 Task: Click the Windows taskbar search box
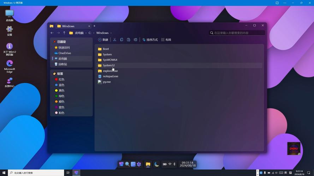tap(36, 172)
